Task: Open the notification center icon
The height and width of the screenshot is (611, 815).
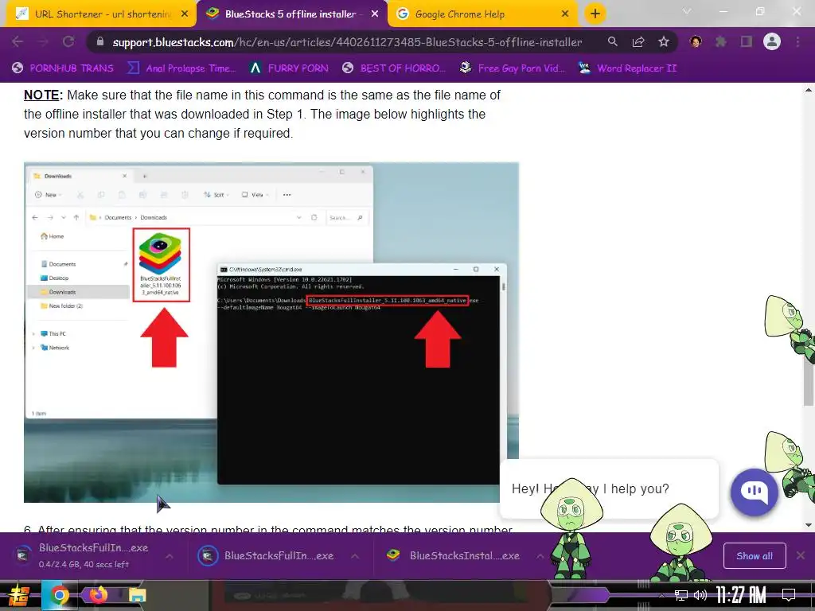Action: 789,595
